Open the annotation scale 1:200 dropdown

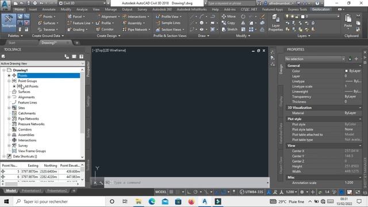tap(292, 192)
